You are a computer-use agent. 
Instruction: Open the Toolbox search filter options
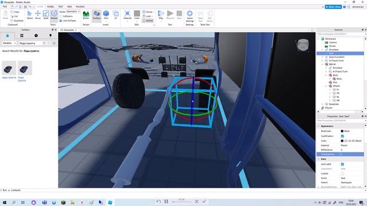(x=54, y=43)
